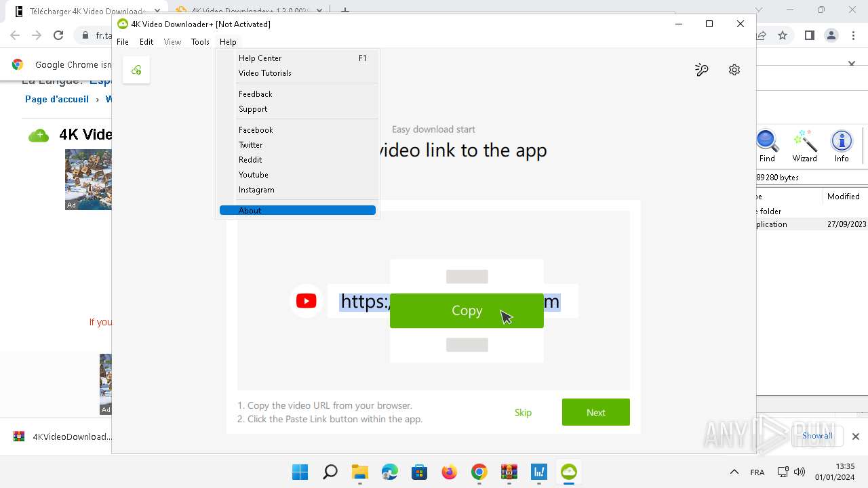This screenshot has width=868, height=488.
Task: Open the Edit menu
Action: point(146,42)
